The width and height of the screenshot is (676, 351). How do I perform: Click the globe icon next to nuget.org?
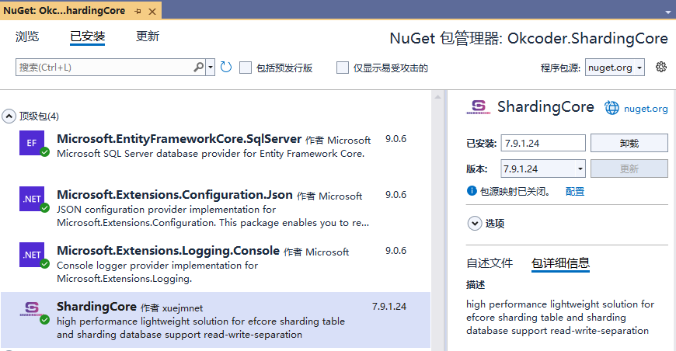[x=612, y=108]
